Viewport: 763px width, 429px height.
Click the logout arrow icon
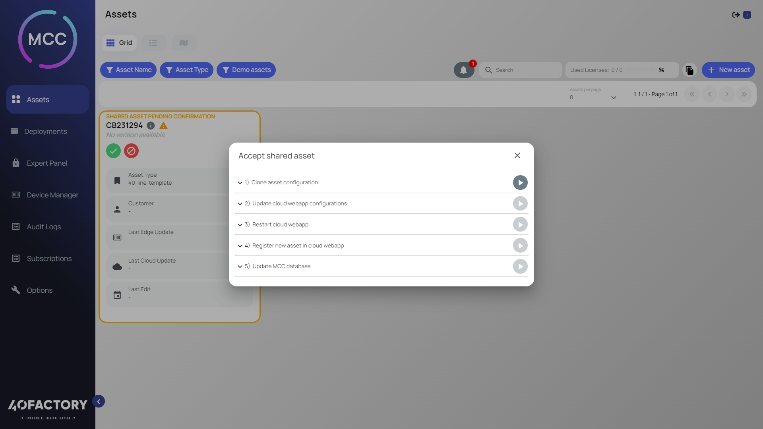(736, 15)
